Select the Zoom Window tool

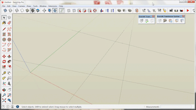[9, 95]
